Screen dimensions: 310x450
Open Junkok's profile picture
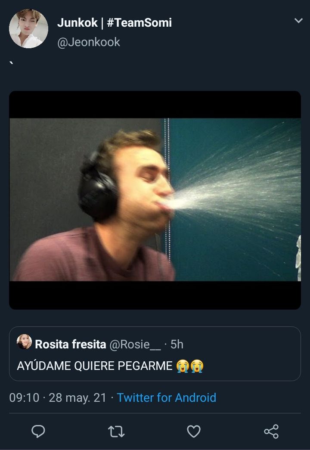click(28, 28)
